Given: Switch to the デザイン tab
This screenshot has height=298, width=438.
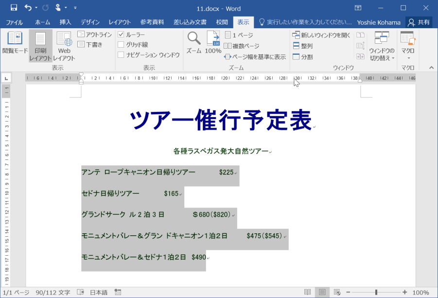Looking at the screenshot, I should click(x=90, y=22).
